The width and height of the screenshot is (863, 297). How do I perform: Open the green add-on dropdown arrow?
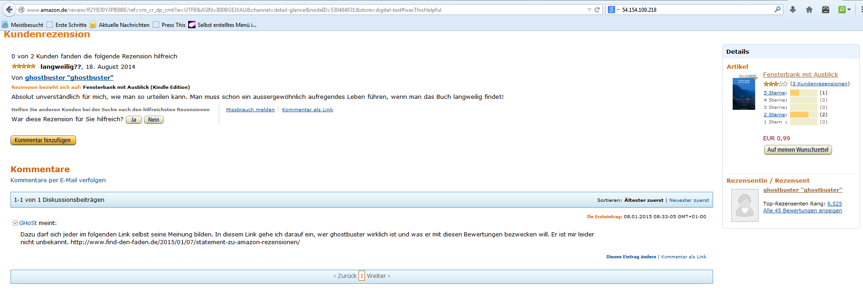849,10
